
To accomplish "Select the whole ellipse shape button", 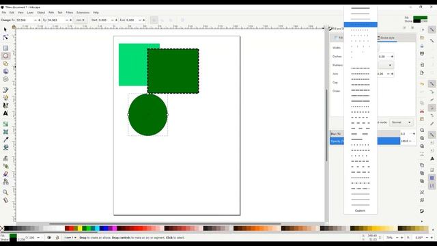I will 154,20.
